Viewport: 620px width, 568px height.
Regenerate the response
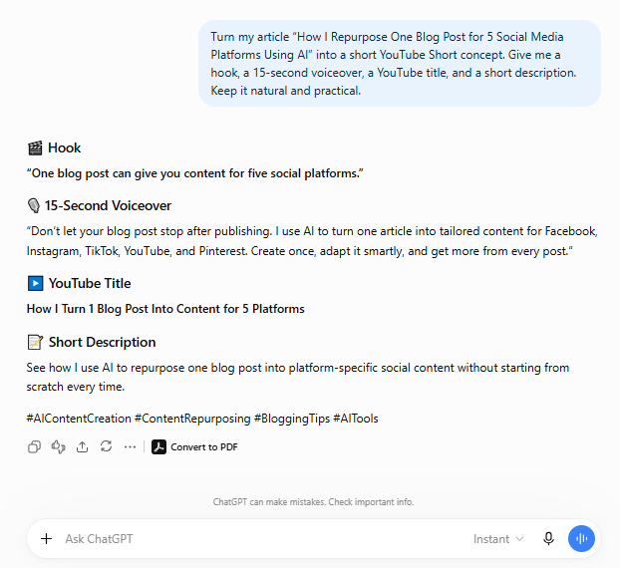click(x=106, y=446)
